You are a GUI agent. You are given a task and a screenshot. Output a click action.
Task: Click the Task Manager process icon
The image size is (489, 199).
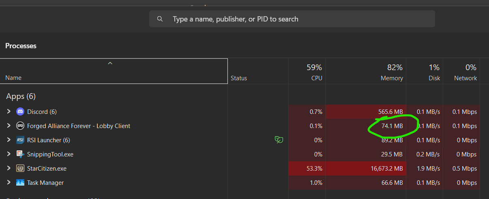20,183
